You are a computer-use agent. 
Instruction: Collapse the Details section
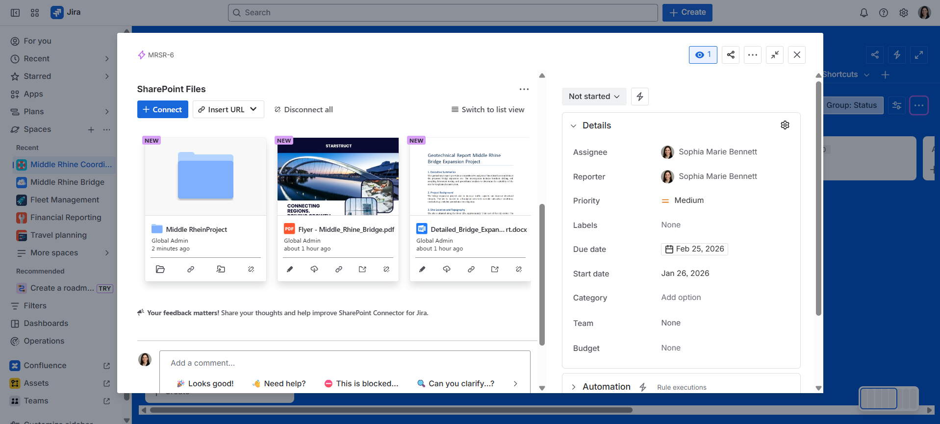click(573, 125)
